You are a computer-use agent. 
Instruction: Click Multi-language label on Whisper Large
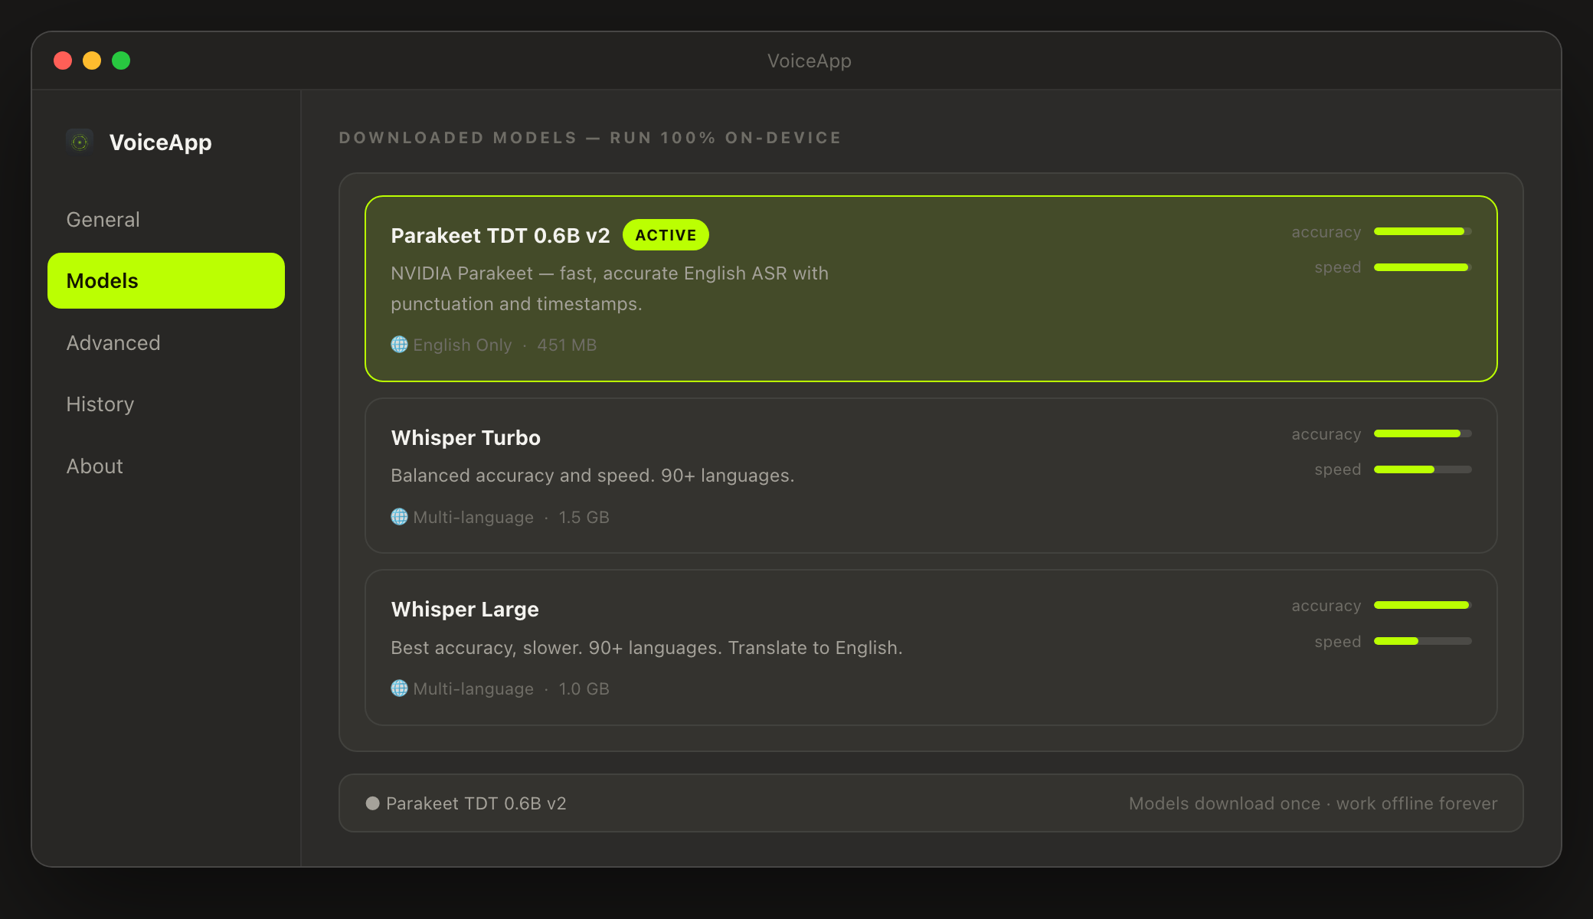click(x=473, y=689)
